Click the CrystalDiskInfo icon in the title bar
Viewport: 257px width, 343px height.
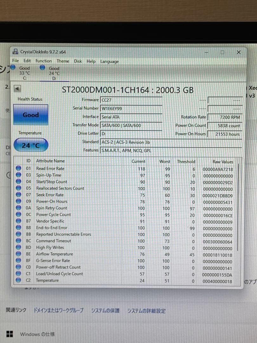point(15,52)
